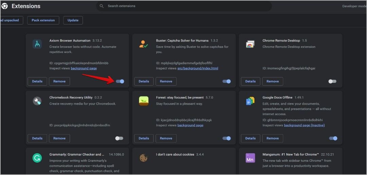Image resolution: width=367 pixels, height=175 pixels.
Task: Click the Google Docs Offline icon
Action: tap(250, 101)
